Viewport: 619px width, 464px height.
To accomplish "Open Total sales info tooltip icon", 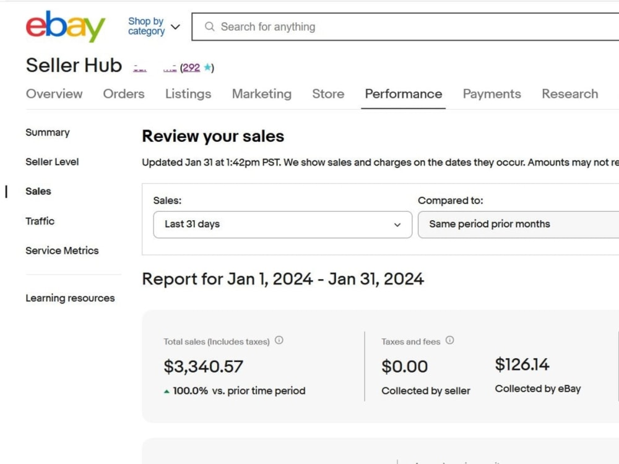I will (x=279, y=340).
